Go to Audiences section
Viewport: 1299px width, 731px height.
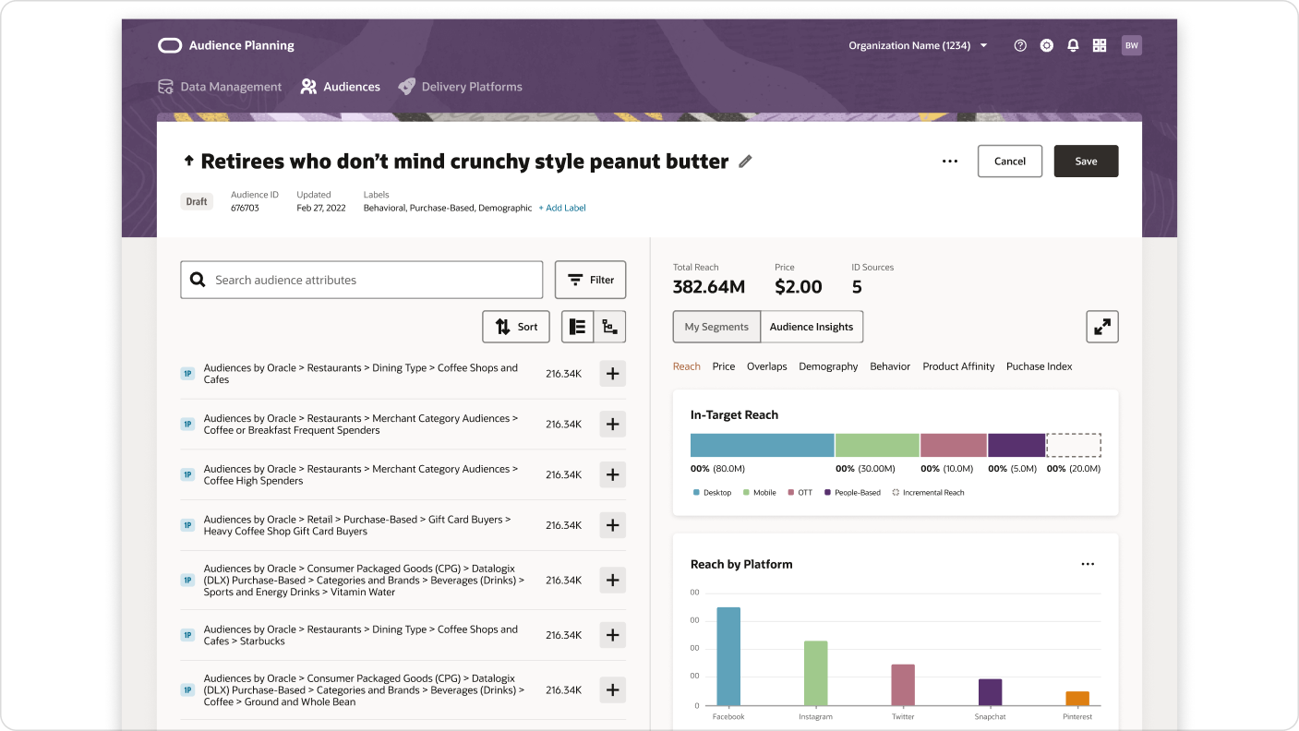[341, 87]
